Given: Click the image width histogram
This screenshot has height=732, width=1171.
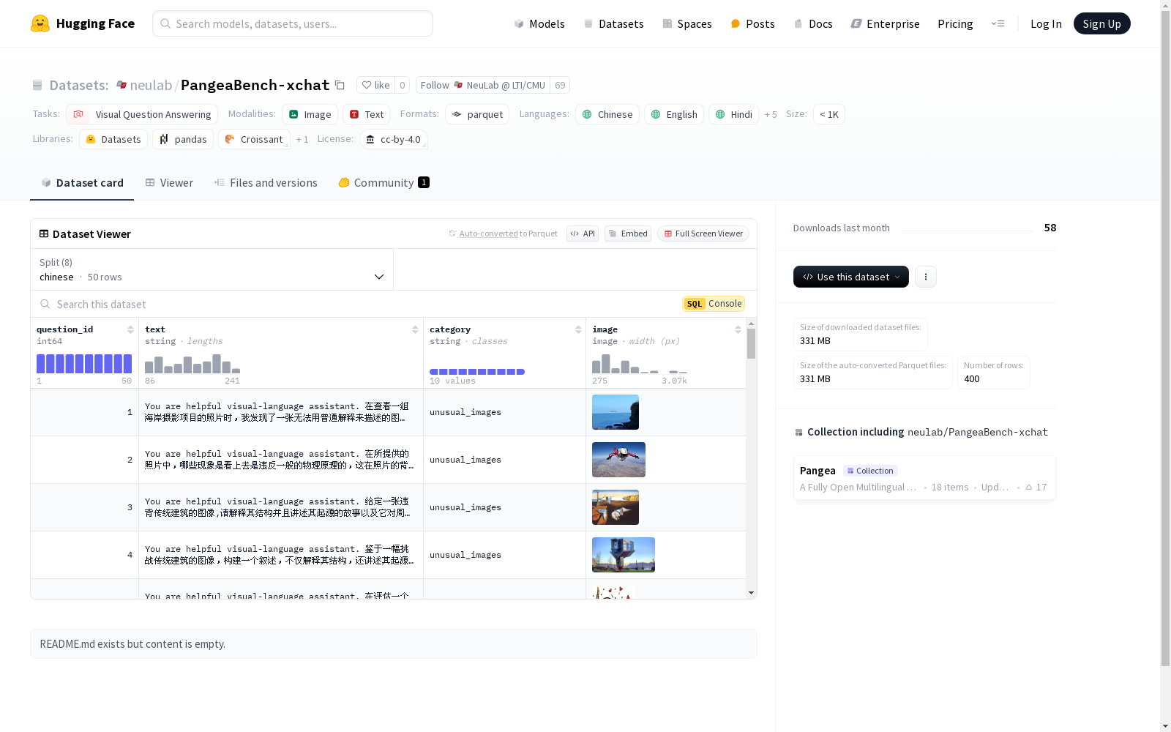Looking at the screenshot, I should click(640, 364).
